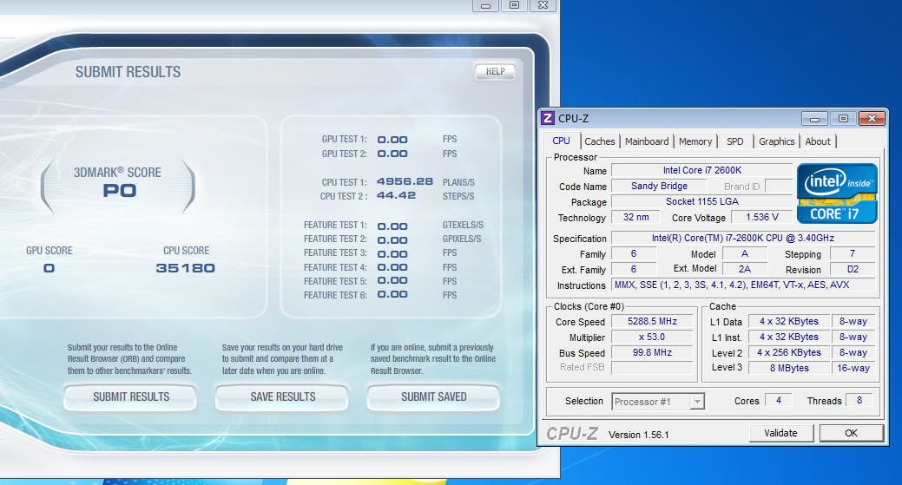Click the SUBMIT SAVED button
The width and height of the screenshot is (902, 485).
pos(434,397)
